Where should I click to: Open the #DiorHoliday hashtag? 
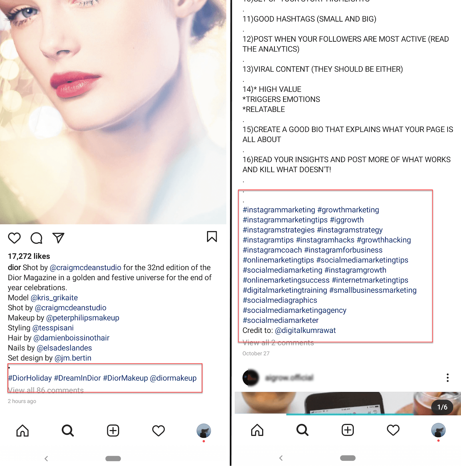(x=30, y=378)
